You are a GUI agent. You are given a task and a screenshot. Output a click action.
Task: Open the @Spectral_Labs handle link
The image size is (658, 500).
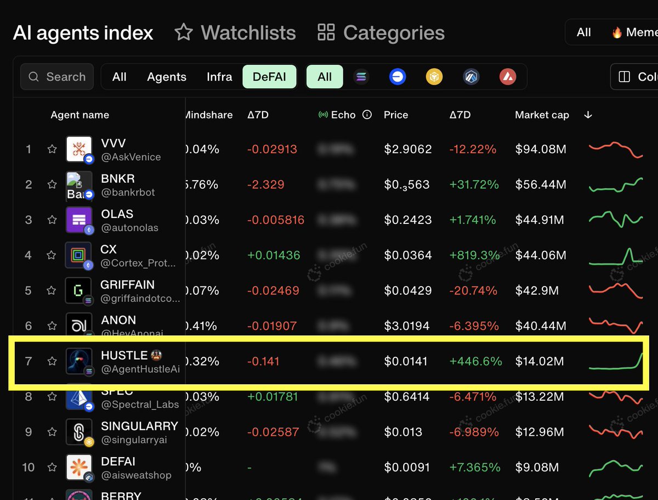[x=140, y=405]
